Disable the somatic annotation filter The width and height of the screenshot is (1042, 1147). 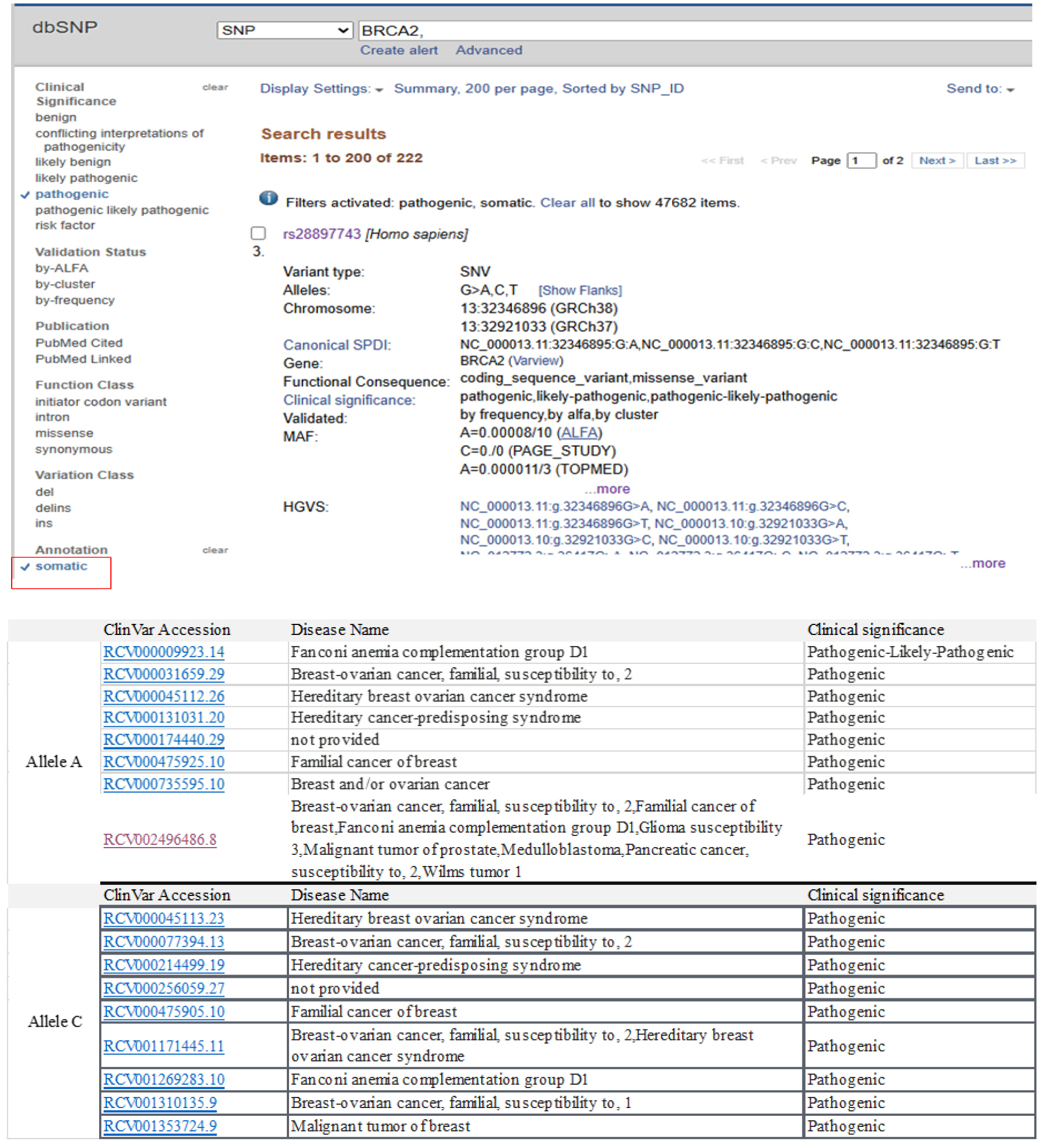point(61,565)
